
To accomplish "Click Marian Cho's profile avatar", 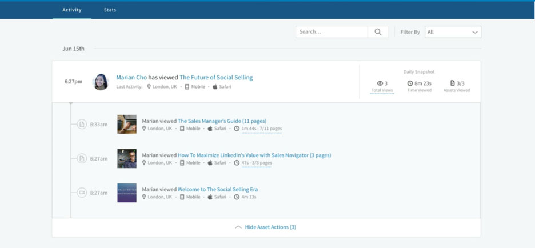I will 101,82.
